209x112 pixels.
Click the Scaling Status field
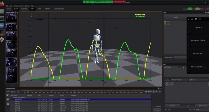coord(180,57)
